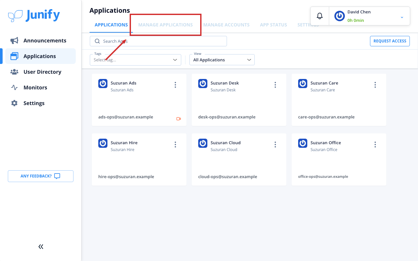418x261 pixels.
Task: Click hire-ops@suzuran.example account text
Action: (126, 177)
